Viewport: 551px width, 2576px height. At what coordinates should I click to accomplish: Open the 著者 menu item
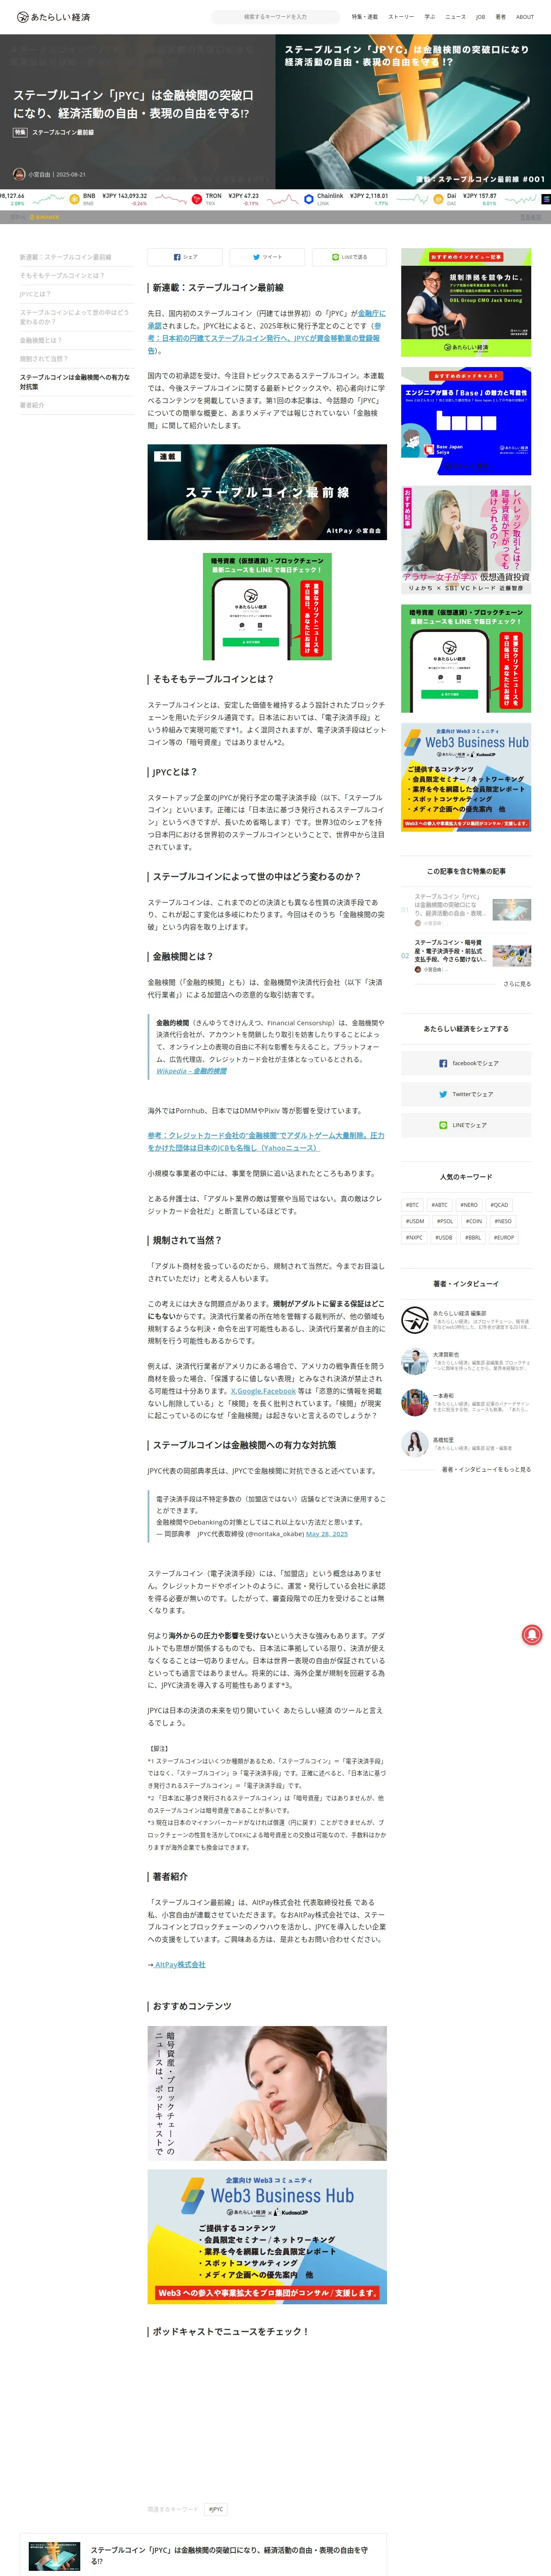coord(500,17)
